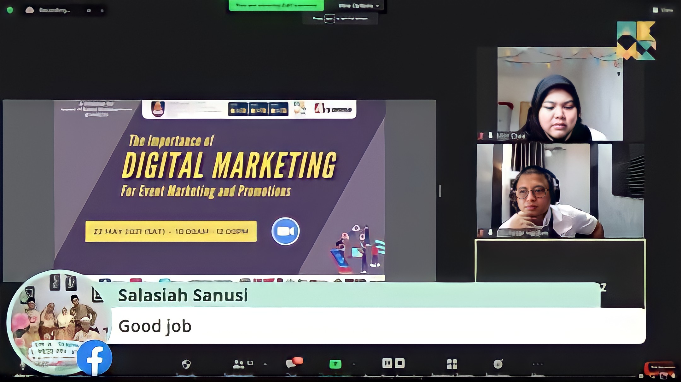Open the Reactions icon

coord(498,364)
